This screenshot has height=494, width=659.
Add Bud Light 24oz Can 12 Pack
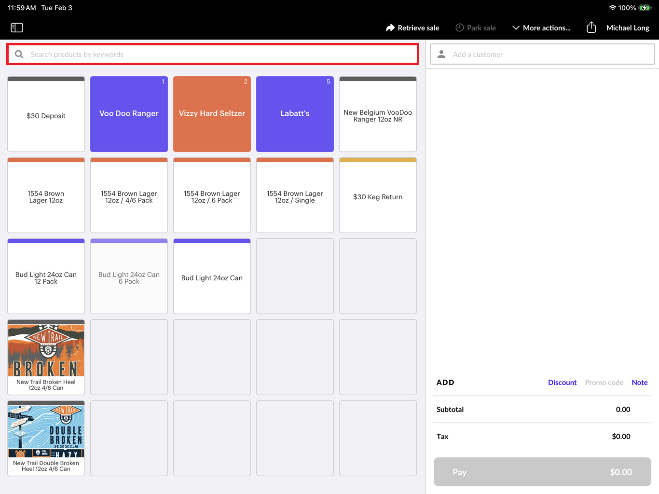(46, 276)
